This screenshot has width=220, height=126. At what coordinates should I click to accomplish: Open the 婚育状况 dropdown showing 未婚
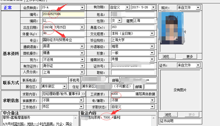click(152, 59)
